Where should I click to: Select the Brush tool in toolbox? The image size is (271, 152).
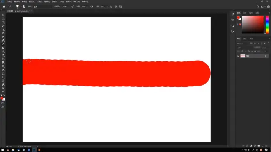[3, 44]
